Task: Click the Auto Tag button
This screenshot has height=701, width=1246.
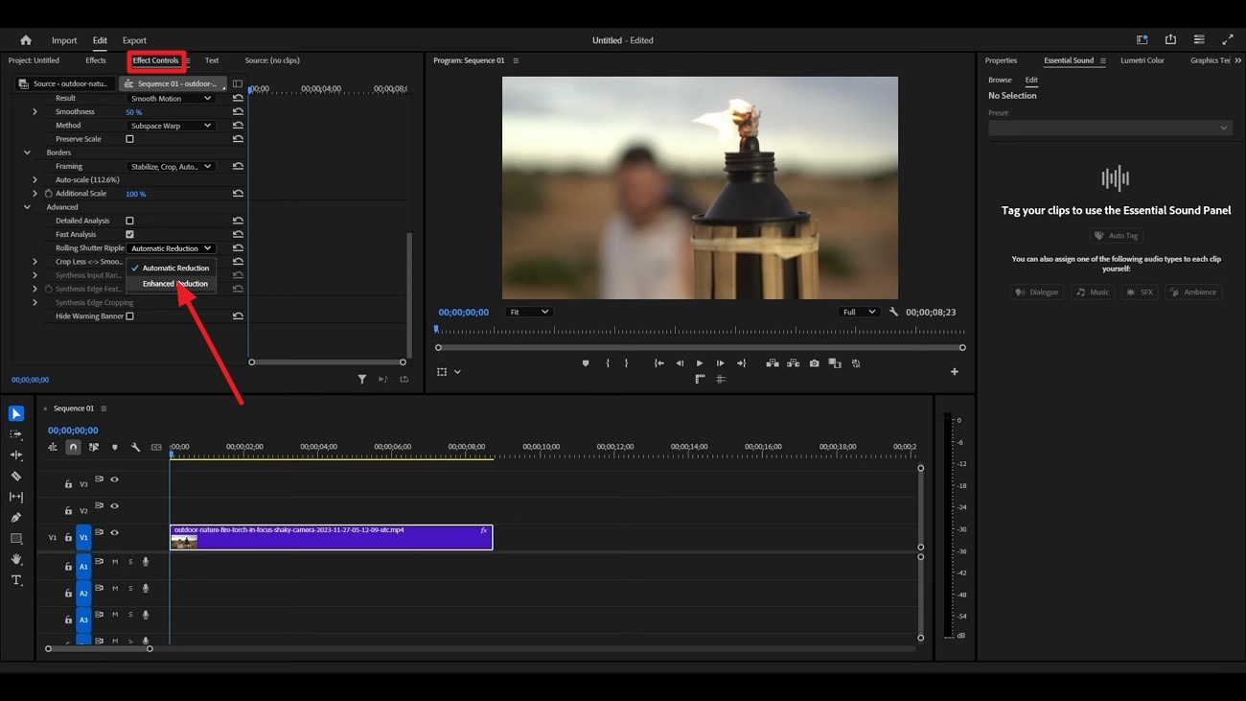Action: coord(1116,235)
